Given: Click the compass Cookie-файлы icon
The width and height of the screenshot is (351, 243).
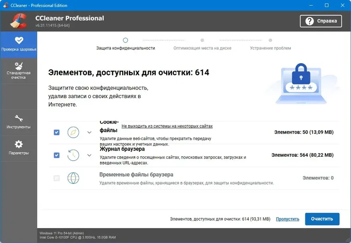Looking at the screenshot, I should (73, 132).
